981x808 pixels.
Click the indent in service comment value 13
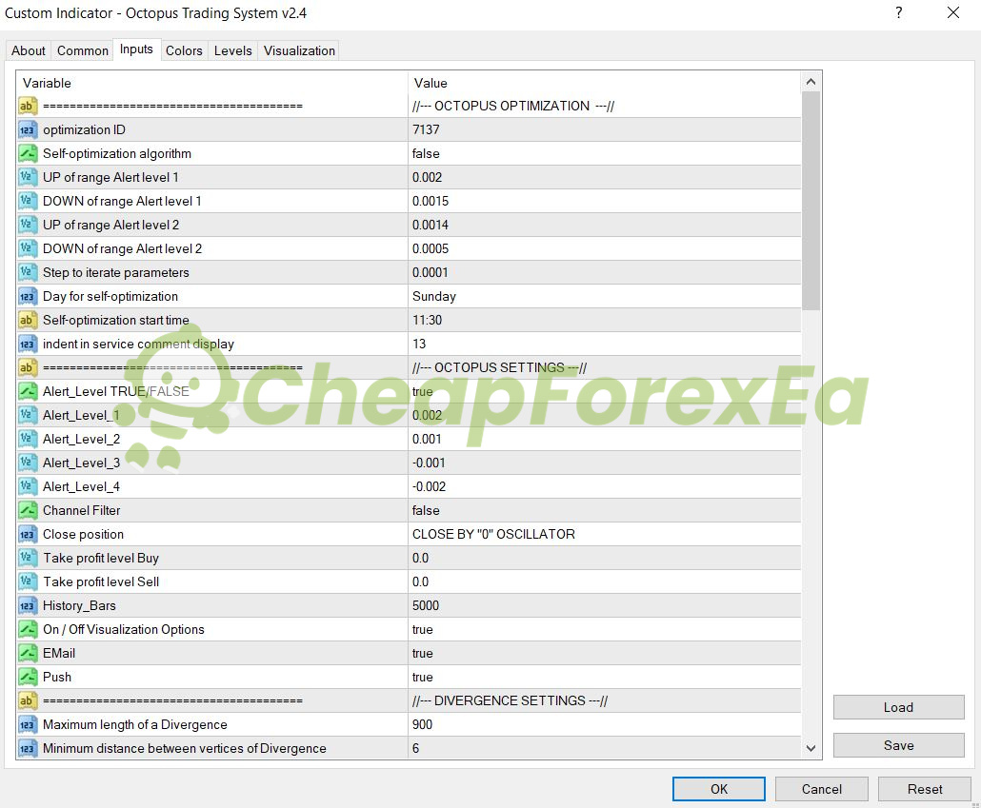[605, 344]
